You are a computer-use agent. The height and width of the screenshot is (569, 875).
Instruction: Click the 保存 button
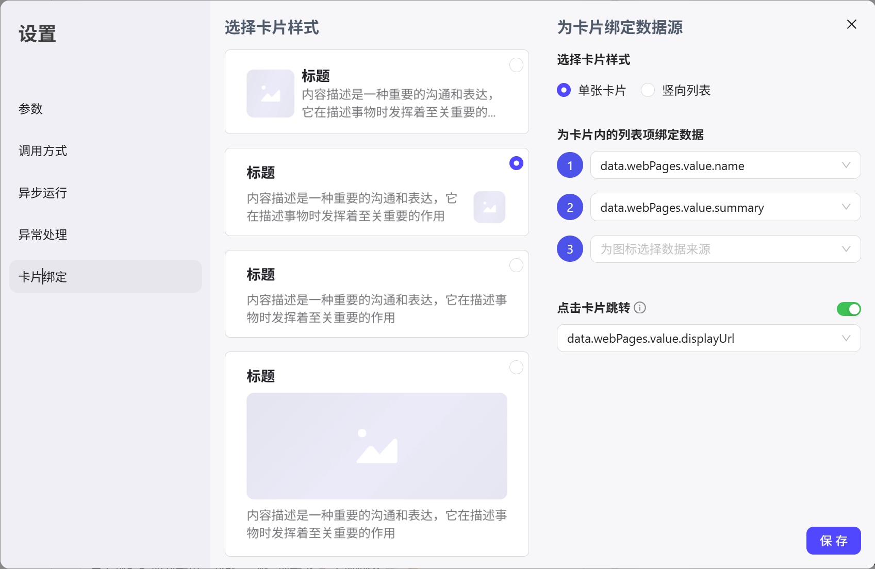(x=833, y=541)
